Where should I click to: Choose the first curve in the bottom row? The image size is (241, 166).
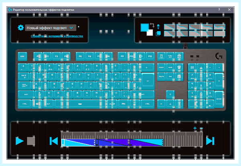click(x=170, y=34)
